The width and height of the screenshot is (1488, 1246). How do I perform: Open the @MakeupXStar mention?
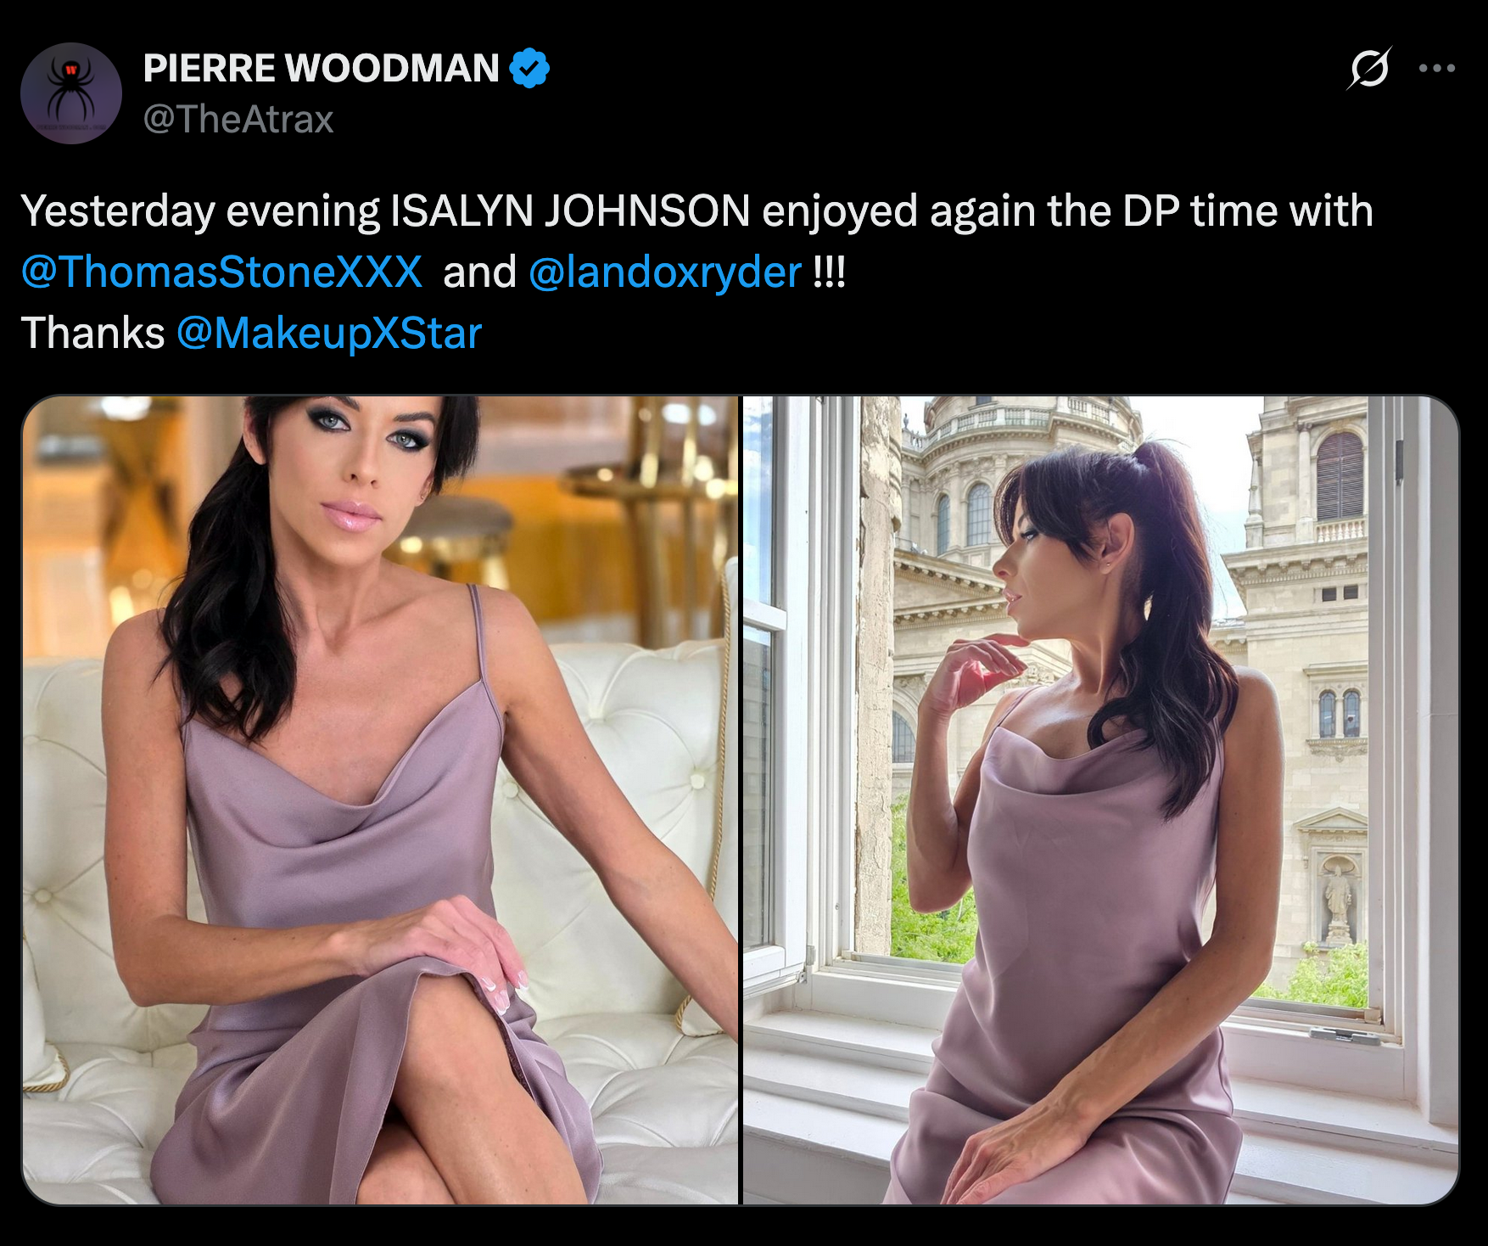pyautogui.click(x=330, y=333)
